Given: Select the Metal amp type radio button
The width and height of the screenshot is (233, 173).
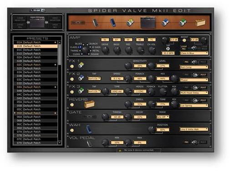Looking at the screenshot, I should tap(91, 51).
